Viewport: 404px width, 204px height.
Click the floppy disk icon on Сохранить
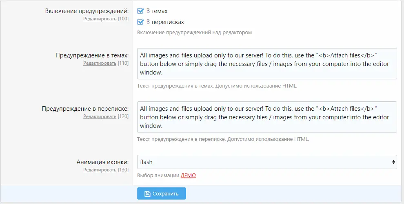147,194
